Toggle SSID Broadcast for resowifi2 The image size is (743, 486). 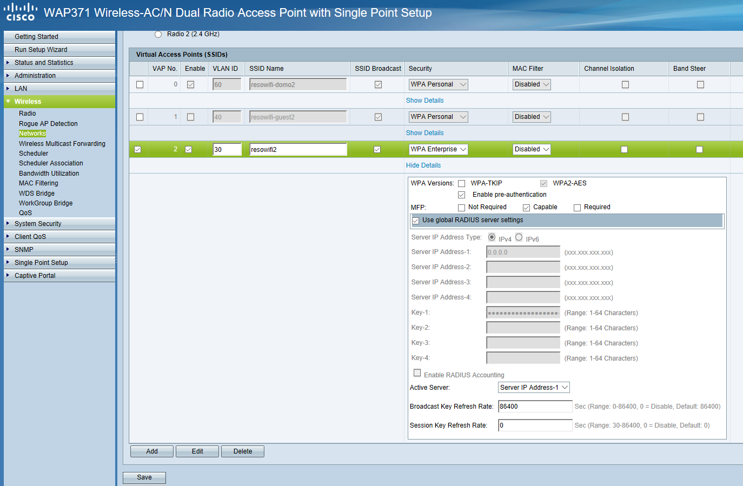(377, 150)
